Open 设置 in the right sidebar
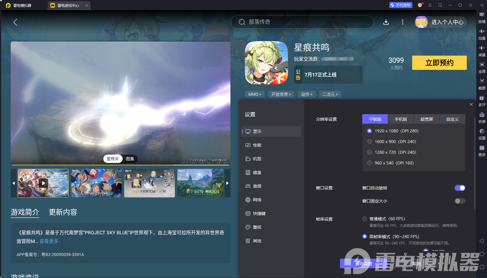This screenshot has height=278, width=487. coord(482,134)
